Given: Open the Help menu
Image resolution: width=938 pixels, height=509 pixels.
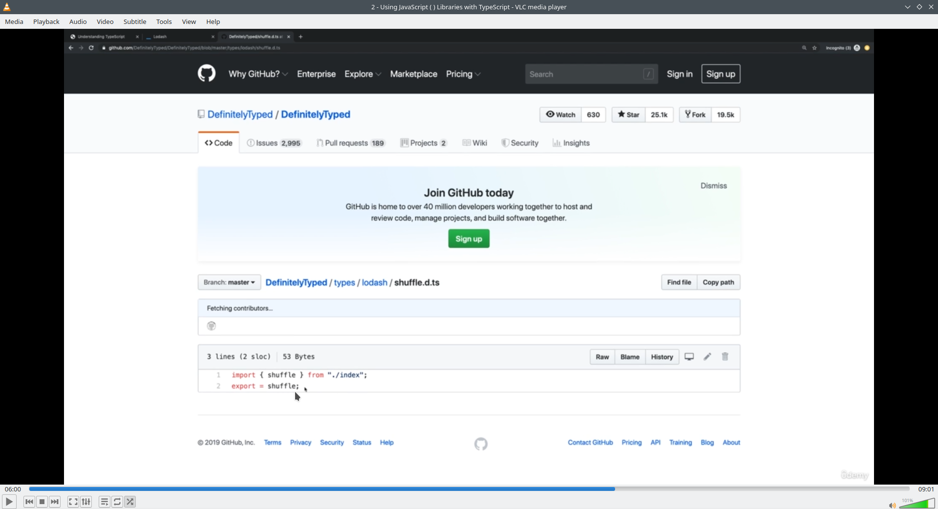Looking at the screenshot, I should tap(213, 21).
